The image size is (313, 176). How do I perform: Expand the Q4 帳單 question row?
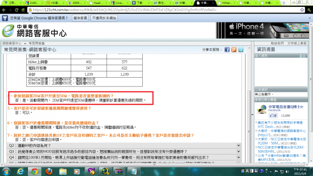pos(124,157)
